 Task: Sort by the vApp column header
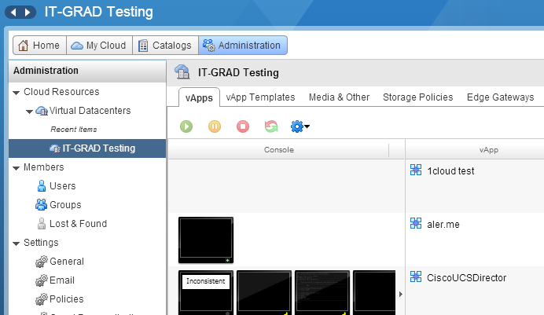pos(488,150)
